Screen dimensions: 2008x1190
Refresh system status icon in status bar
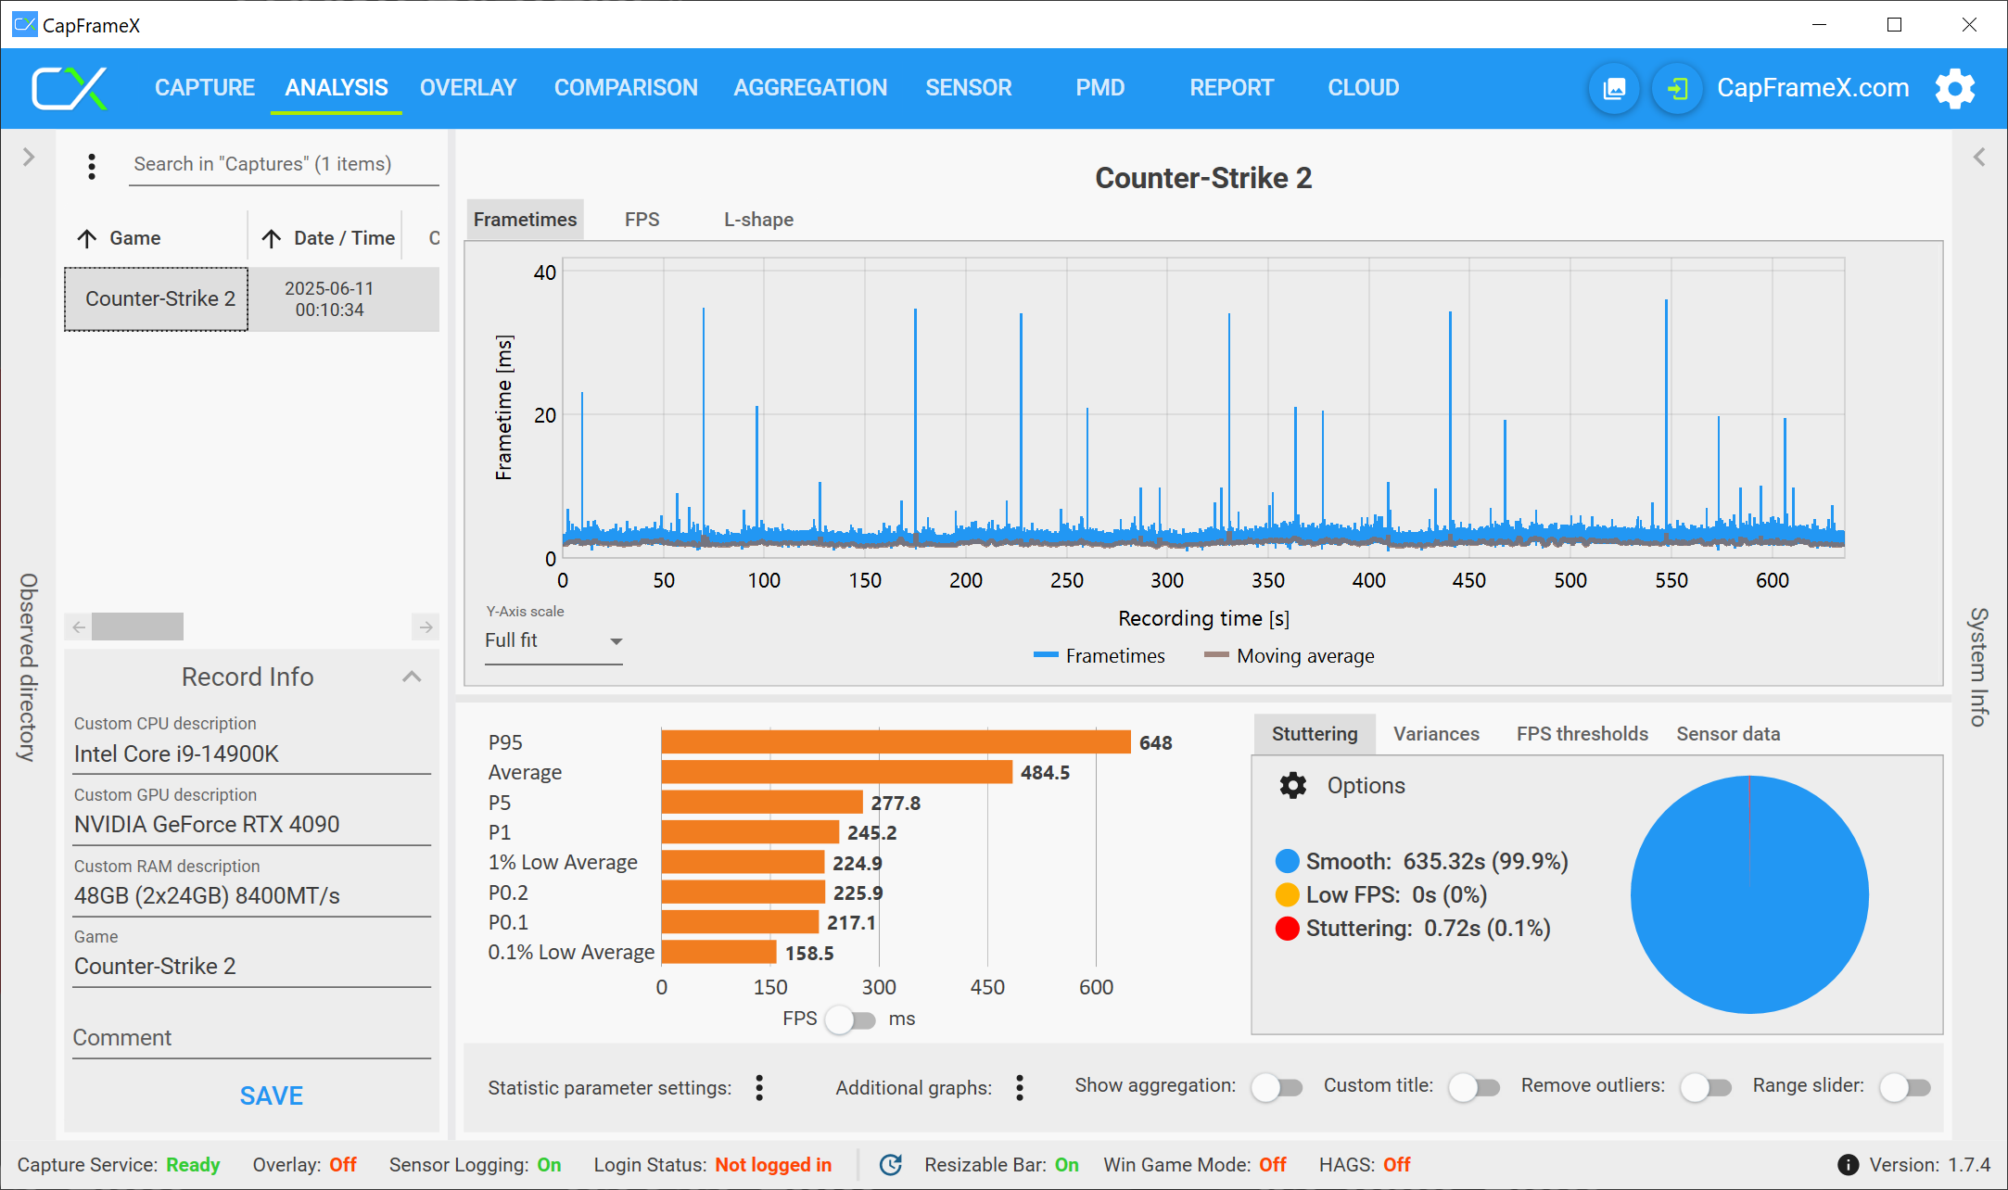pyautogui.click(x=891, y=1165)
